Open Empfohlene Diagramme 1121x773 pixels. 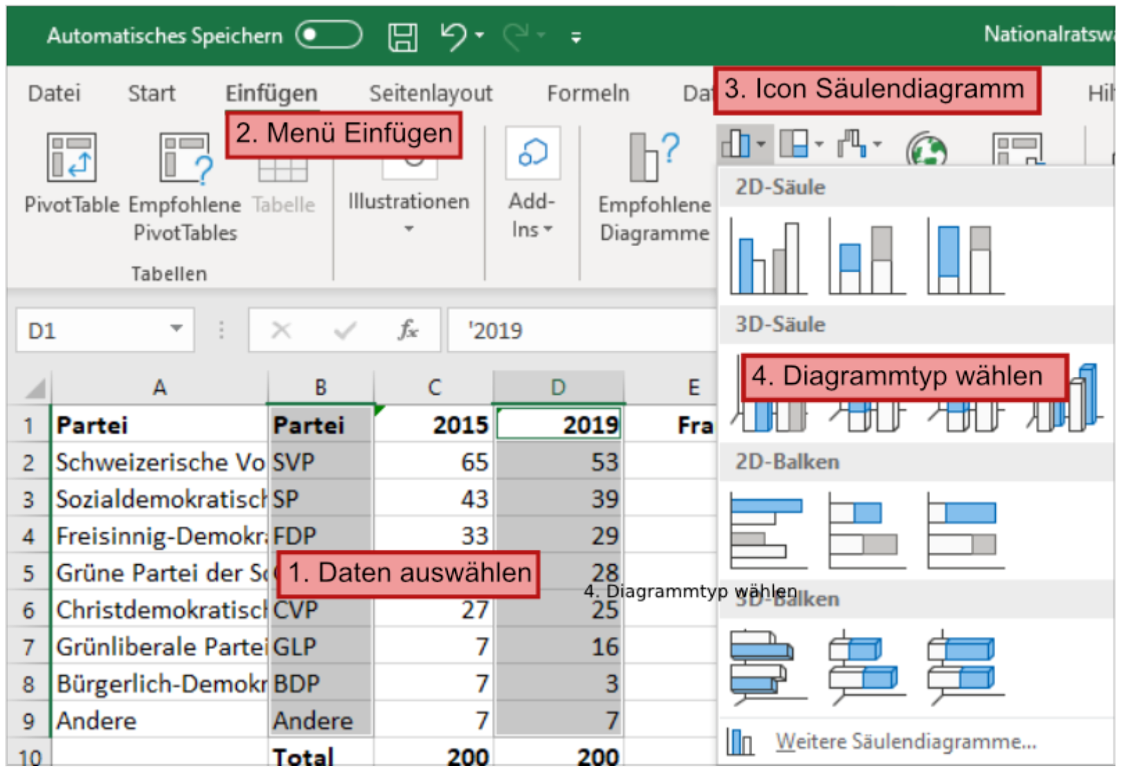point(654,187)
